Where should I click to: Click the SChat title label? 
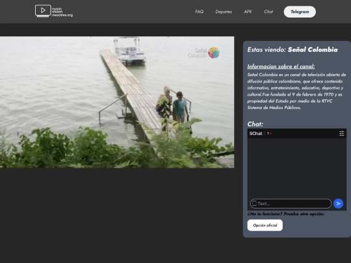pyautogui.click(x=255, y=134)
